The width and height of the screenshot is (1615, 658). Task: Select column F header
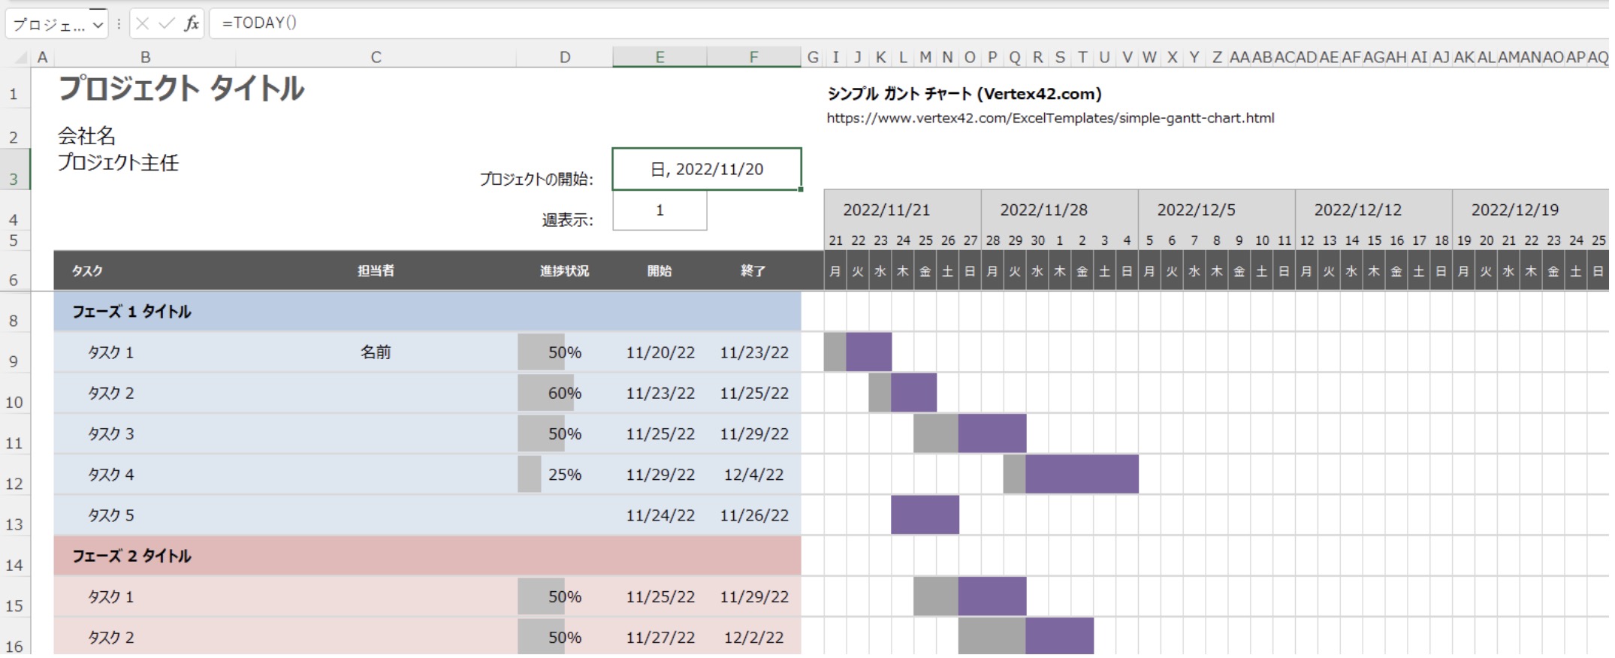pyautogui.click(x=753, y=57)
